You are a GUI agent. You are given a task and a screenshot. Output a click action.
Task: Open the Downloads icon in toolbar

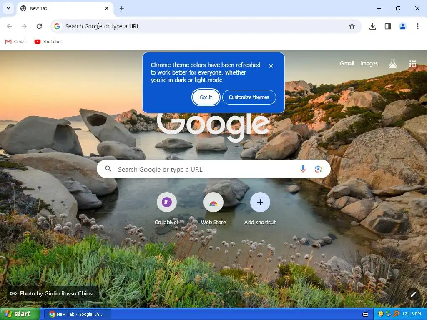(x=372, y=26)
